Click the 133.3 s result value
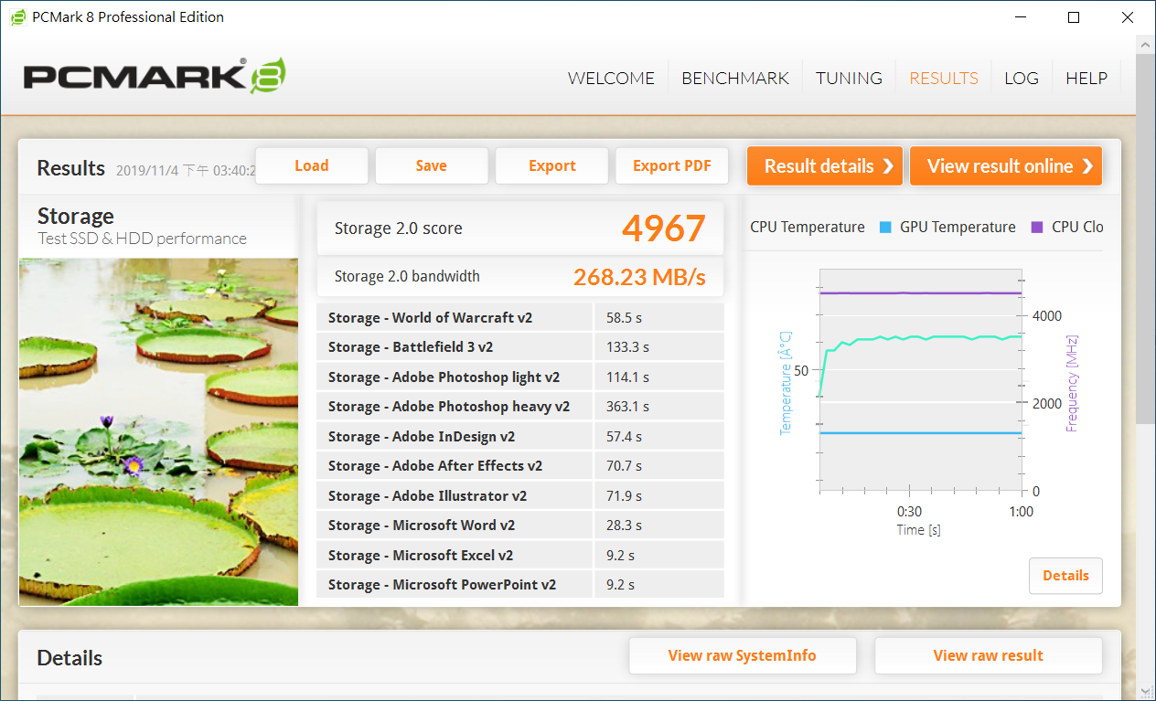Viewport: 1156px width, 701px height. click(x=627, y=347)
